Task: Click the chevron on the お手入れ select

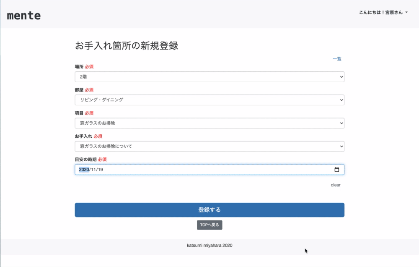Action: pyautogui.click(x=340, y=146)
